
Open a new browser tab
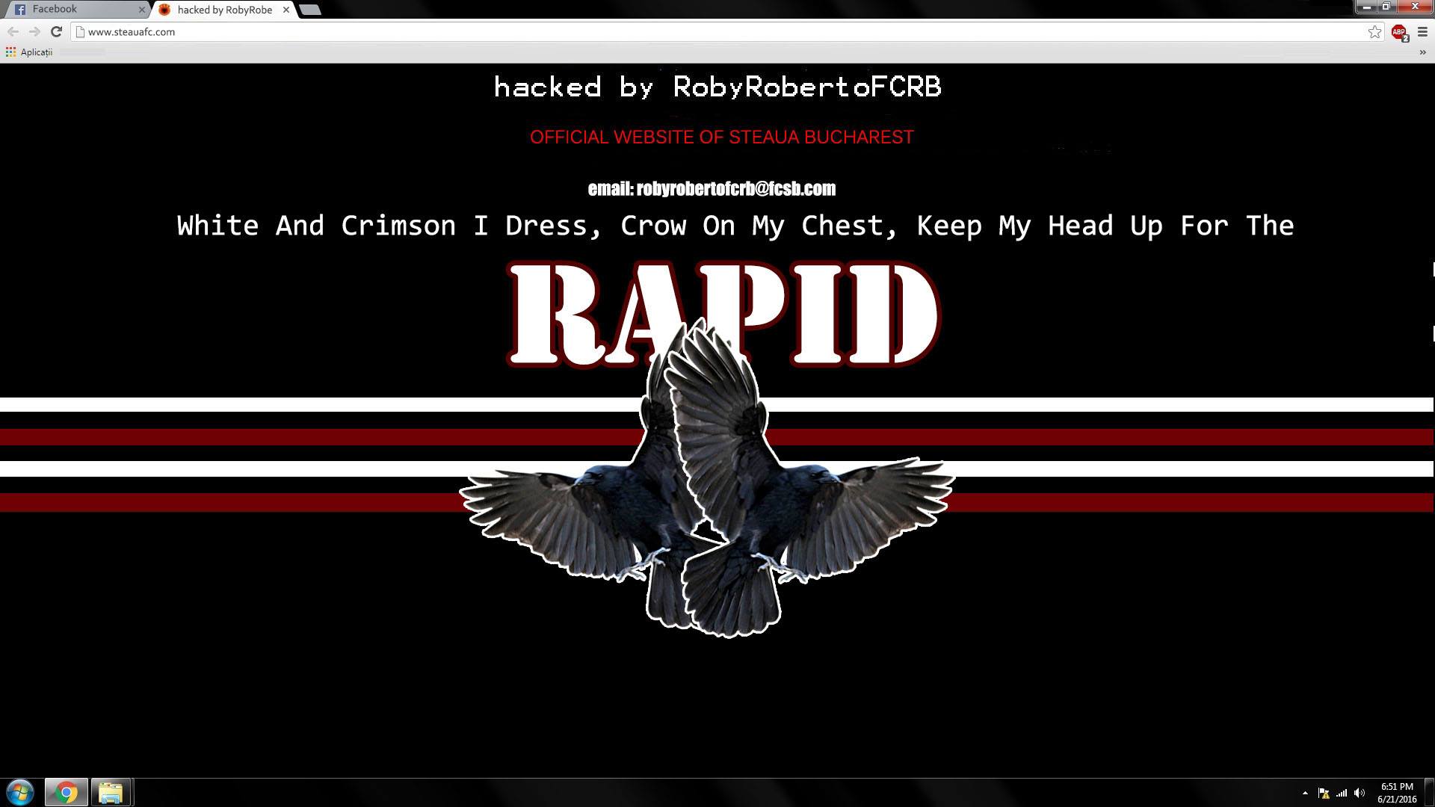309,10
